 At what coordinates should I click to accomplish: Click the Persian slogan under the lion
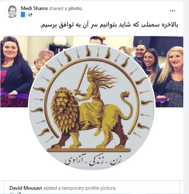tap(93, 160)
